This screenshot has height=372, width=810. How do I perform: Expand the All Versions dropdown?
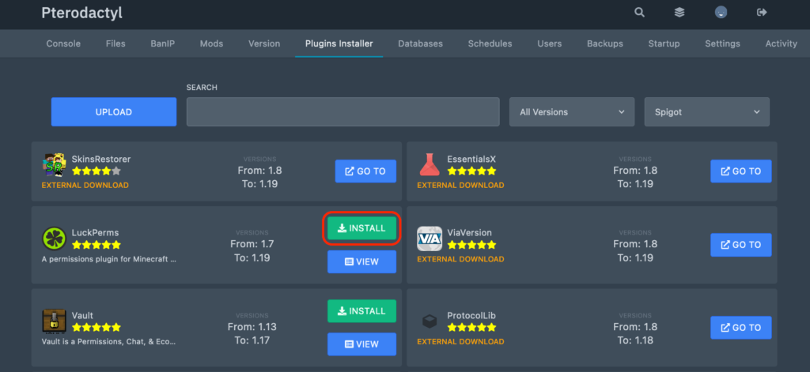pos(572,112)
